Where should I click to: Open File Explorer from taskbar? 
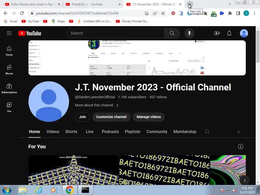23,190
